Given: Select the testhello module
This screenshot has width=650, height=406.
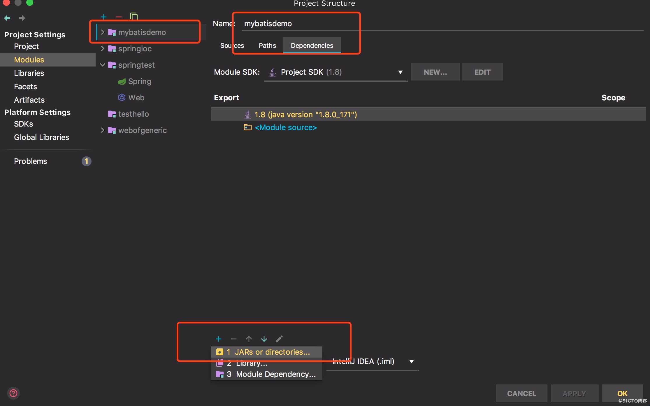Looking at the screenshot, I should [x=133, y=114].
